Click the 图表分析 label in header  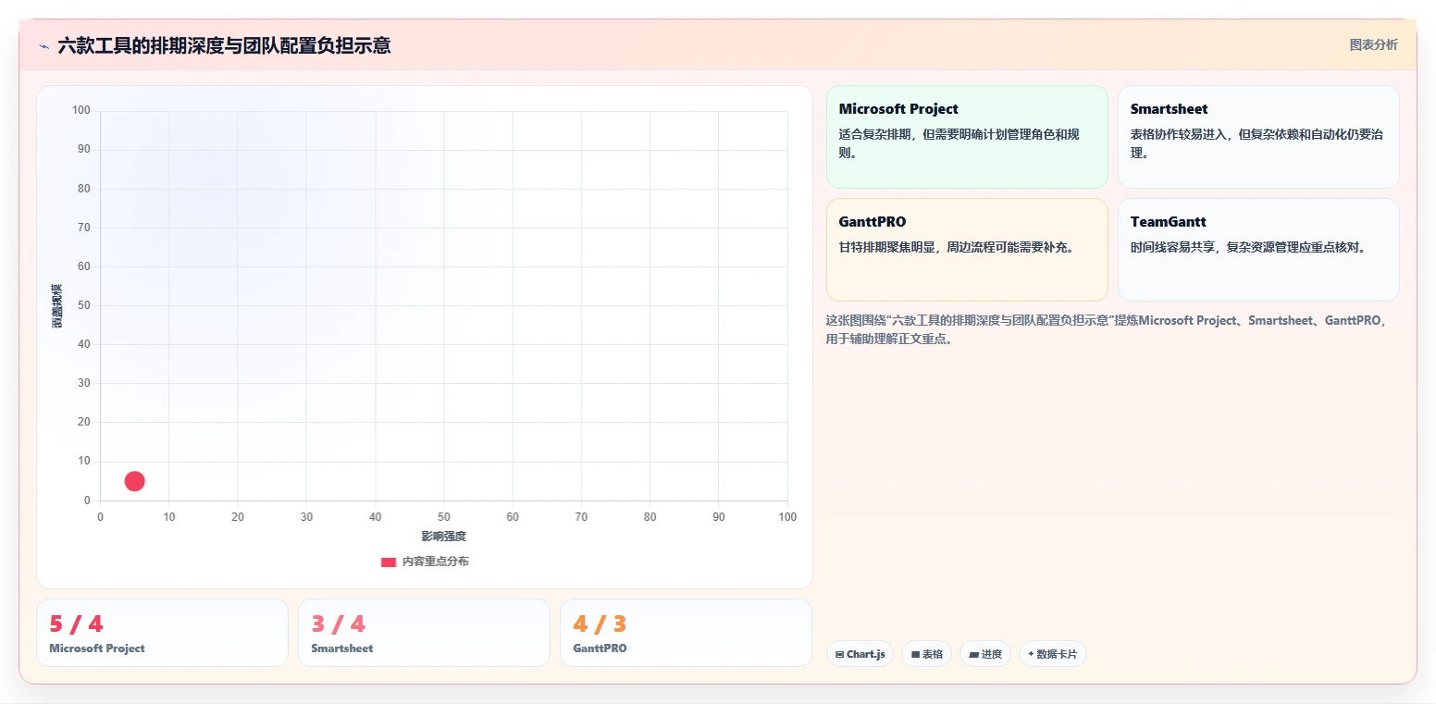(x=1373, y=44)
